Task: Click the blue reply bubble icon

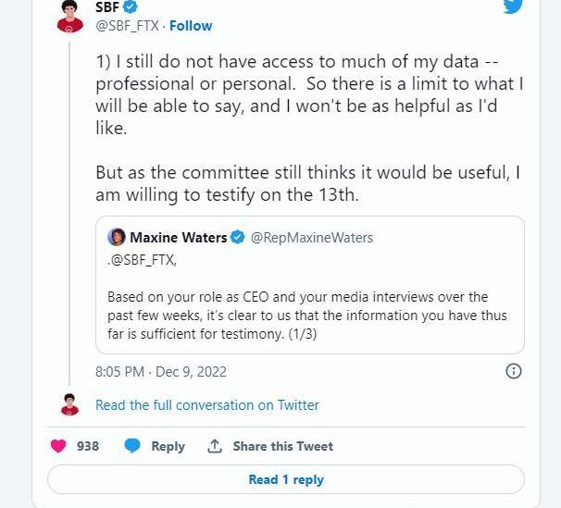Action: click(x=132, y=446)
